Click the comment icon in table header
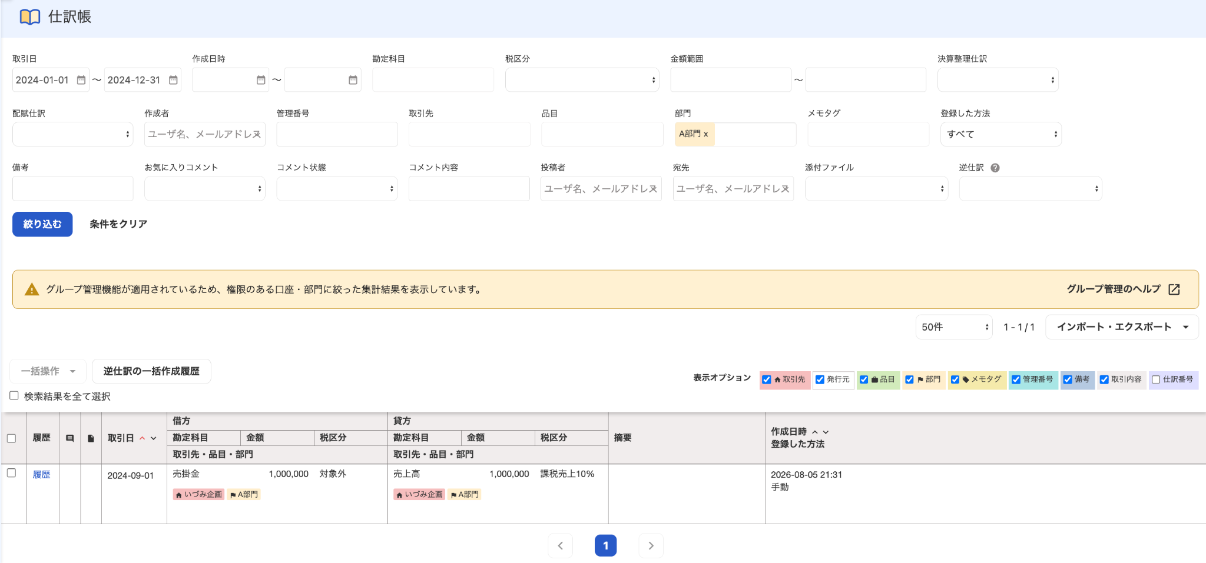The image size is (1206, 563). [70, 438]
